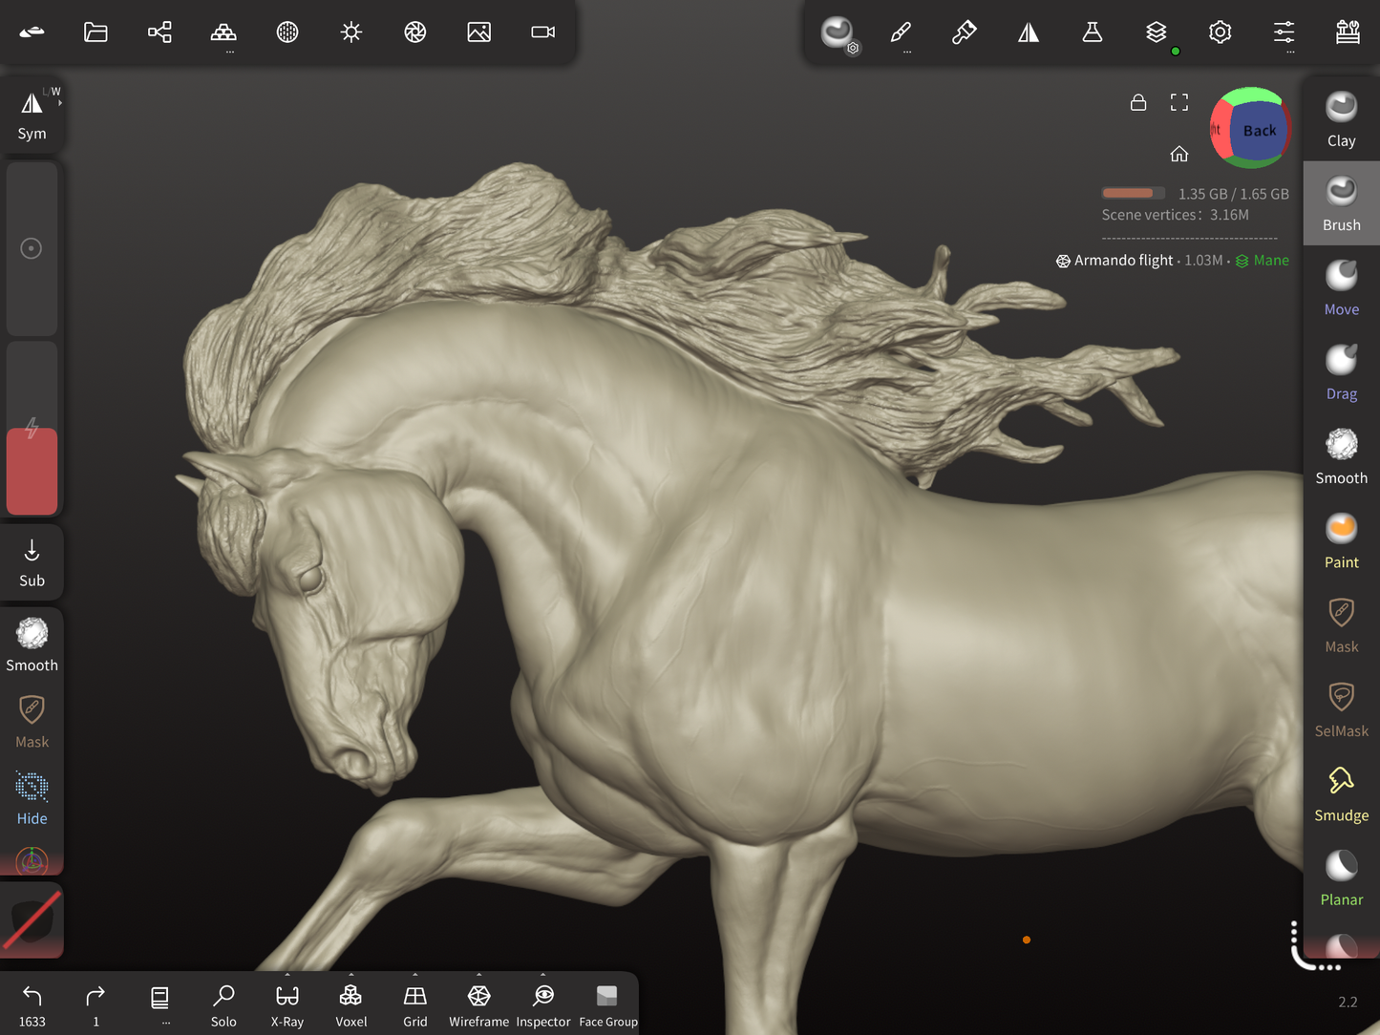Click the Hide tool shortcut
This screenshot has height=1035, width=1380.
pos(32,798)
